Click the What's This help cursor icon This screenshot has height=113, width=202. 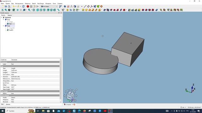coord(63,10)
